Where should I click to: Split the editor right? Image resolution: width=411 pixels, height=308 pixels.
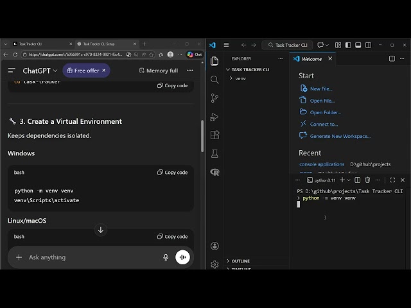392,58
